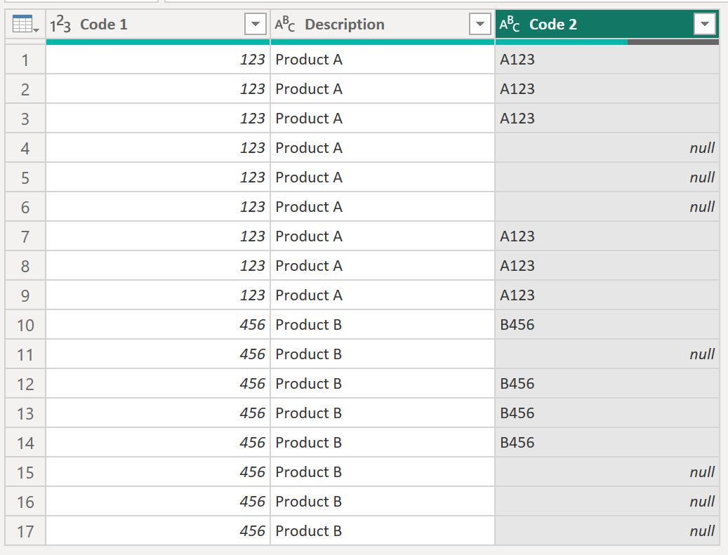Open the table menu icon in the corner
This screenshot has height=555, width=728.
(25, 24)
